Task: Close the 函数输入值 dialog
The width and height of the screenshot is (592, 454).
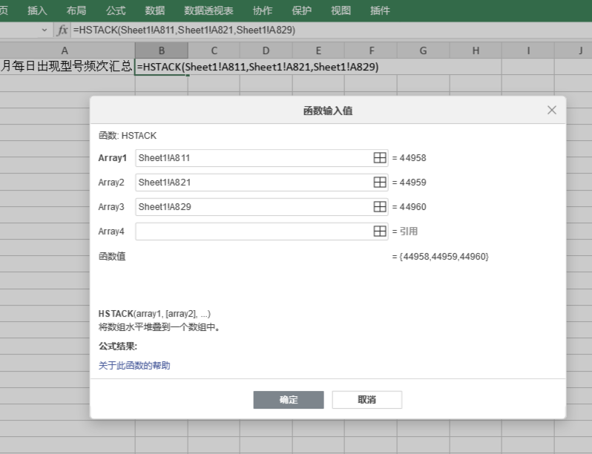Action: (x=552, y=111)
